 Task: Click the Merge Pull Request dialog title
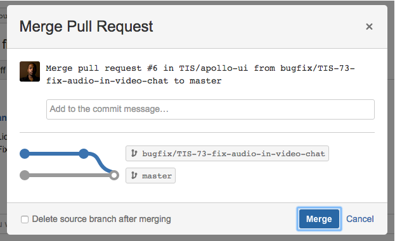pos(86,27)
